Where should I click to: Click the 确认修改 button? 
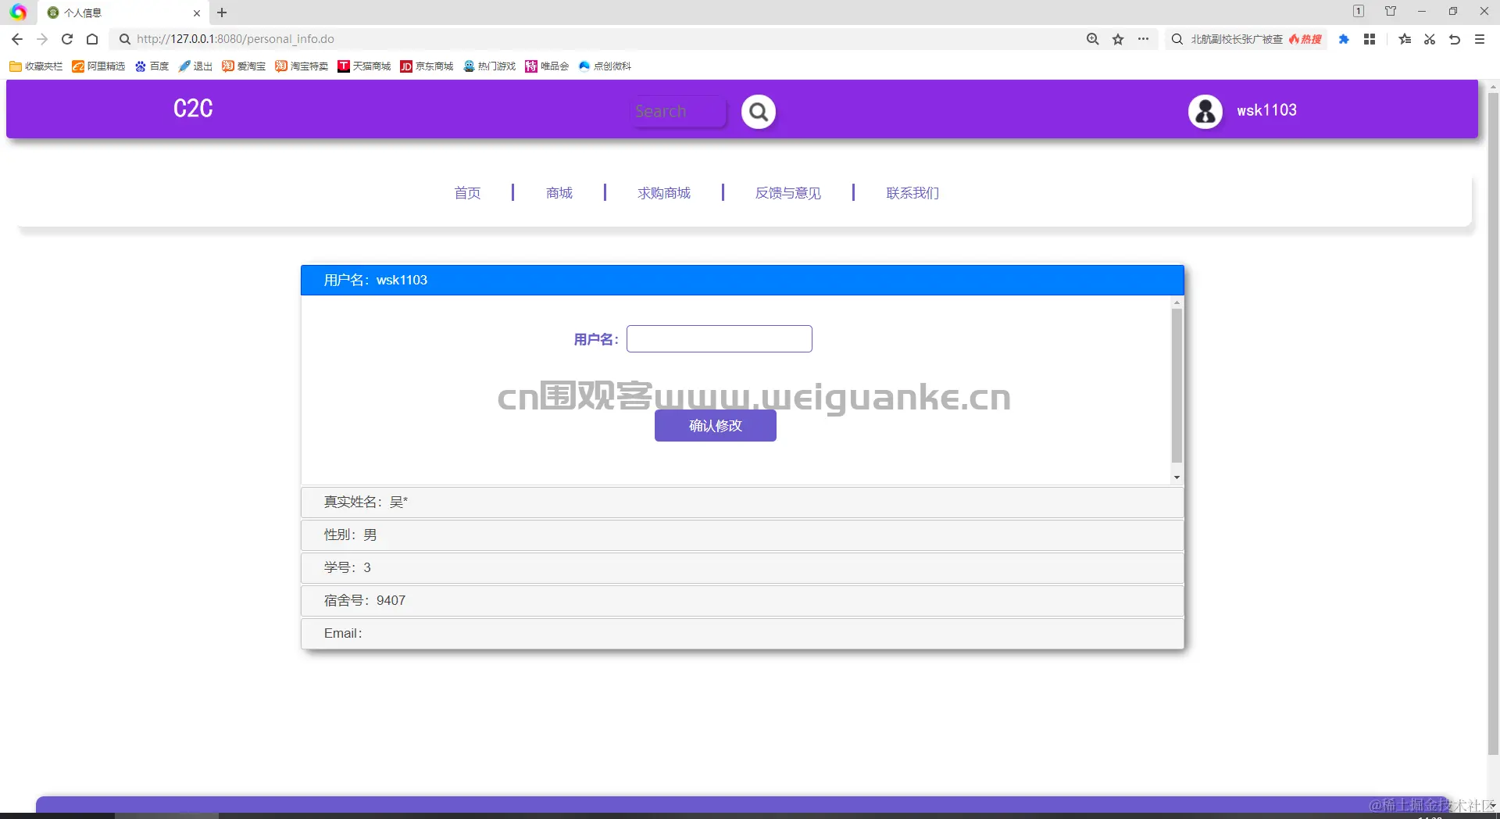[x=716, y=426]
